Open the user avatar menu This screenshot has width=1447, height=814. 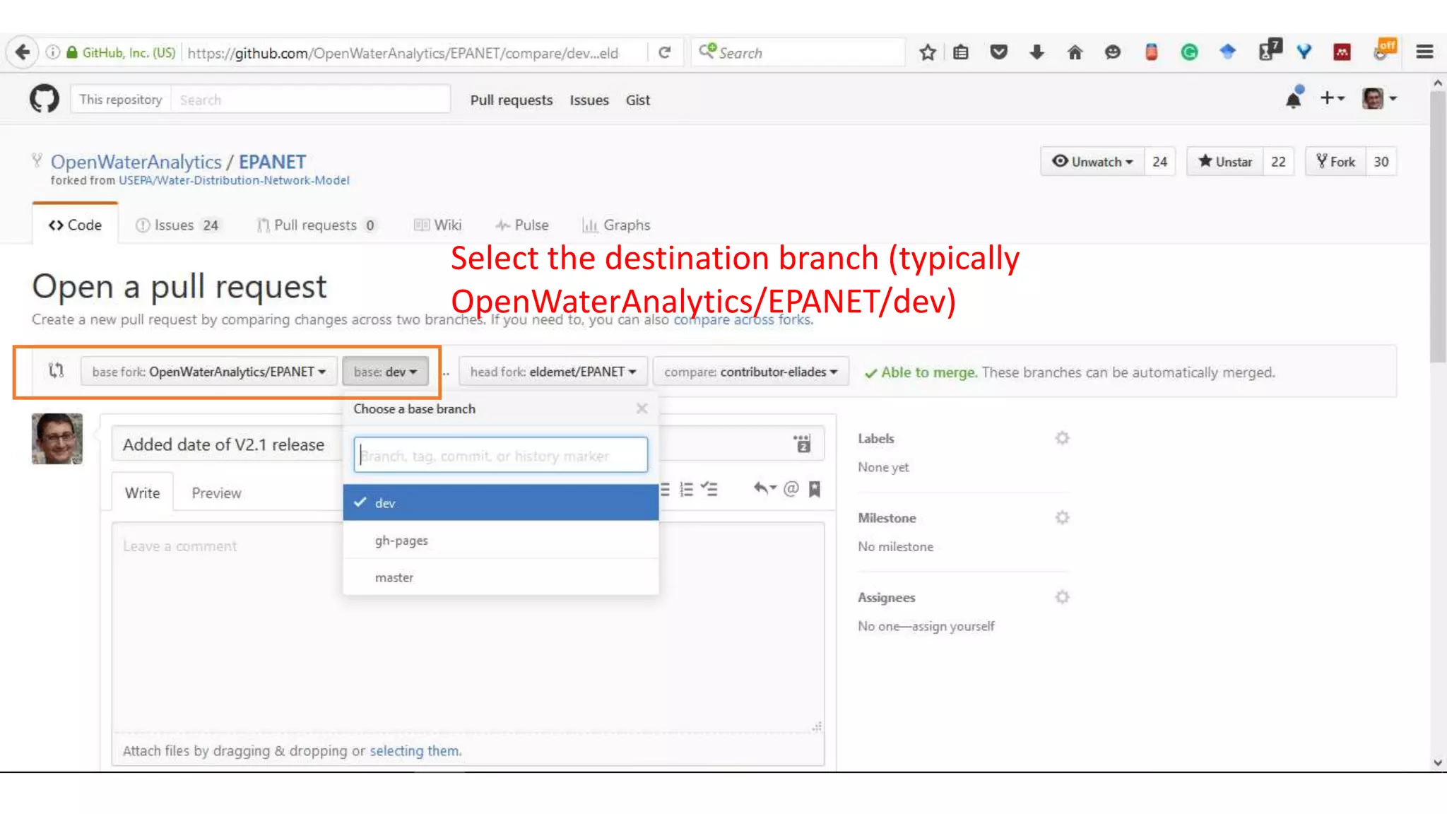[x=1378, y=98]
